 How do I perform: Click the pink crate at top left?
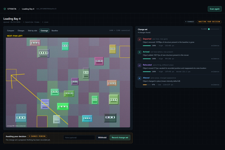[35, 43]
